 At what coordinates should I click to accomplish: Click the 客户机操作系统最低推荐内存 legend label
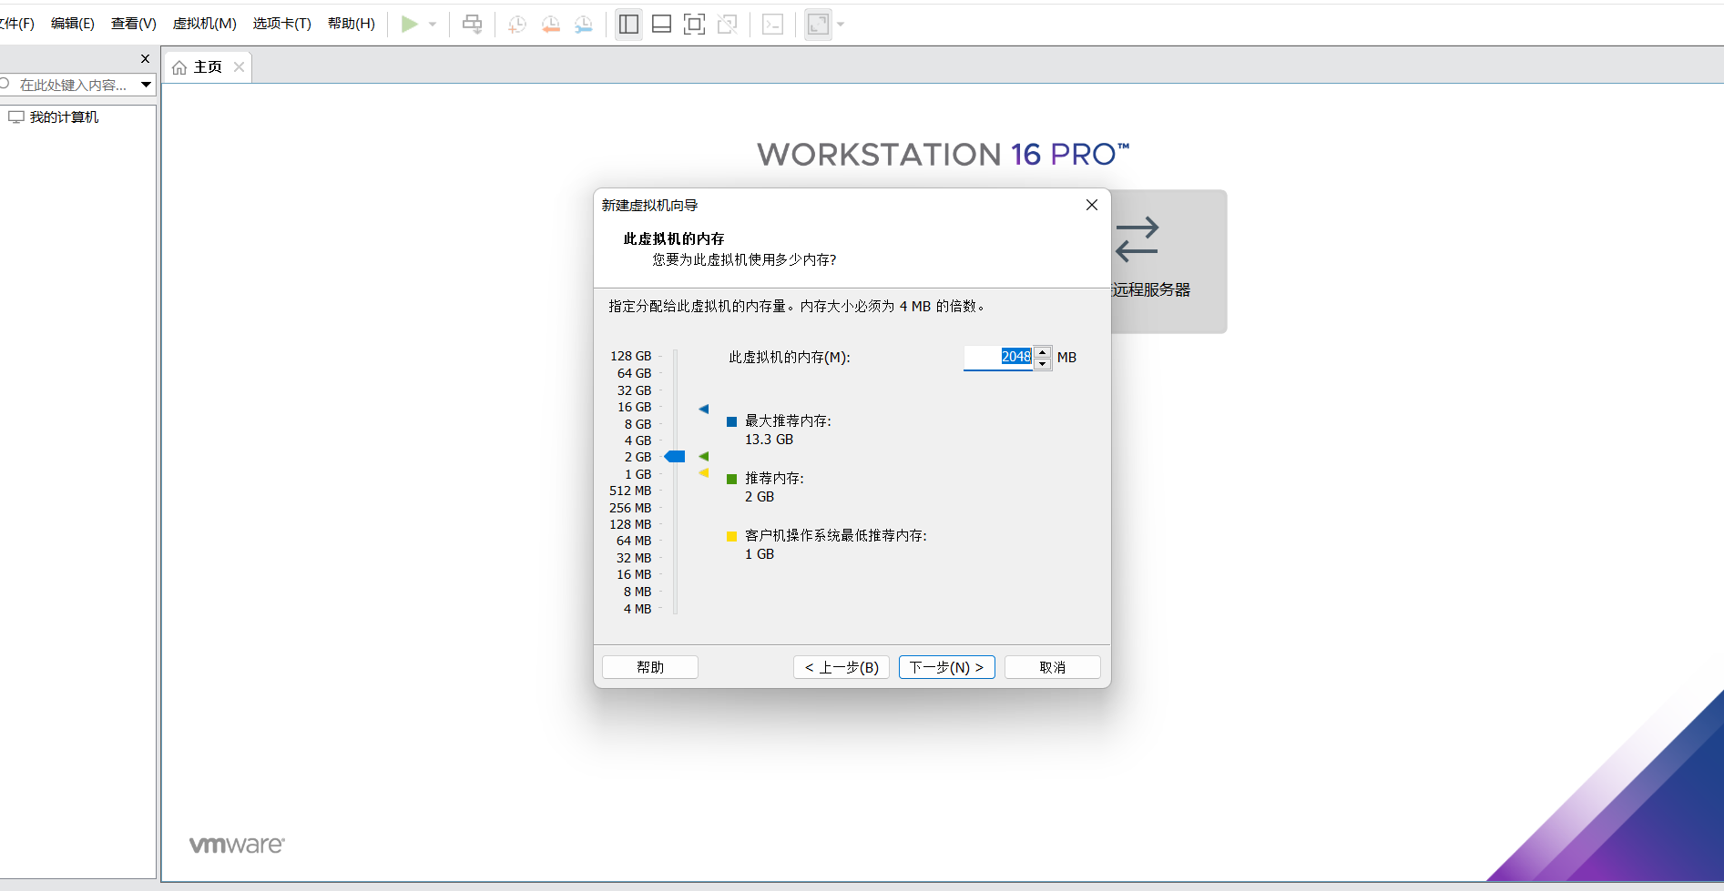(835, 536)
